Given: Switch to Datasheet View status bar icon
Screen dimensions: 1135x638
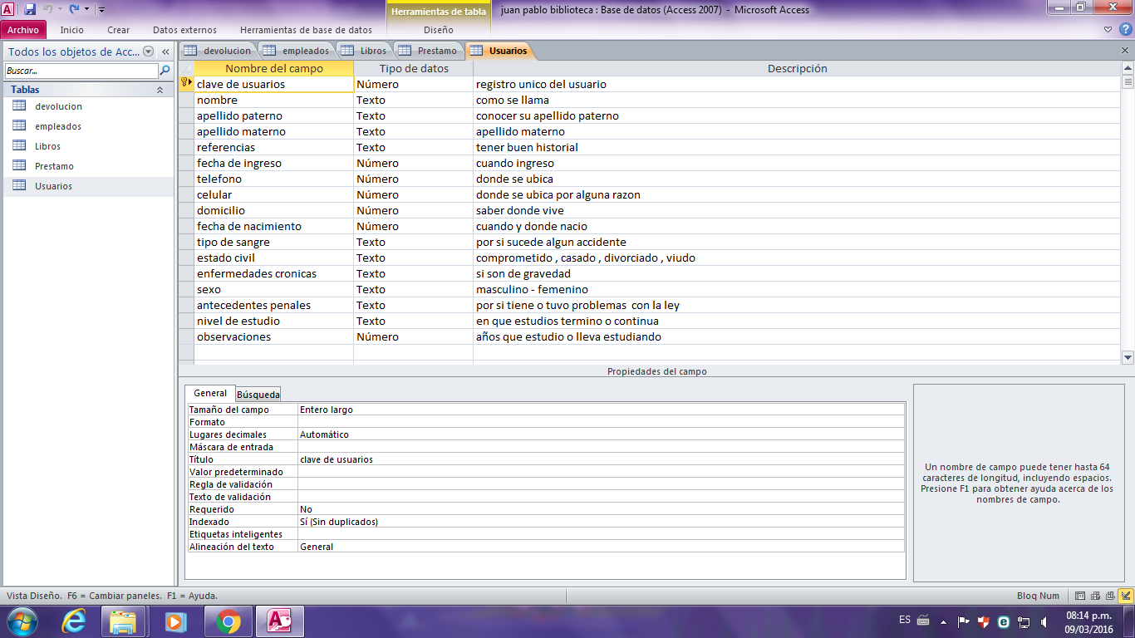Looking at the screenshot, I should click(x=1080, y=596).
